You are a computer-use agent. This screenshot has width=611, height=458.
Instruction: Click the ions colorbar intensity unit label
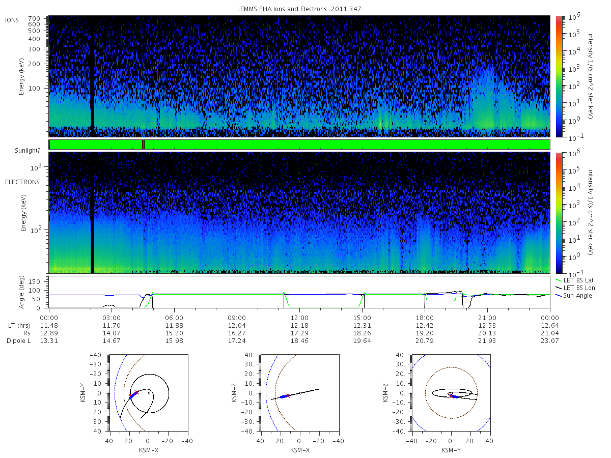pyautogui.click(x=591, y=76)
